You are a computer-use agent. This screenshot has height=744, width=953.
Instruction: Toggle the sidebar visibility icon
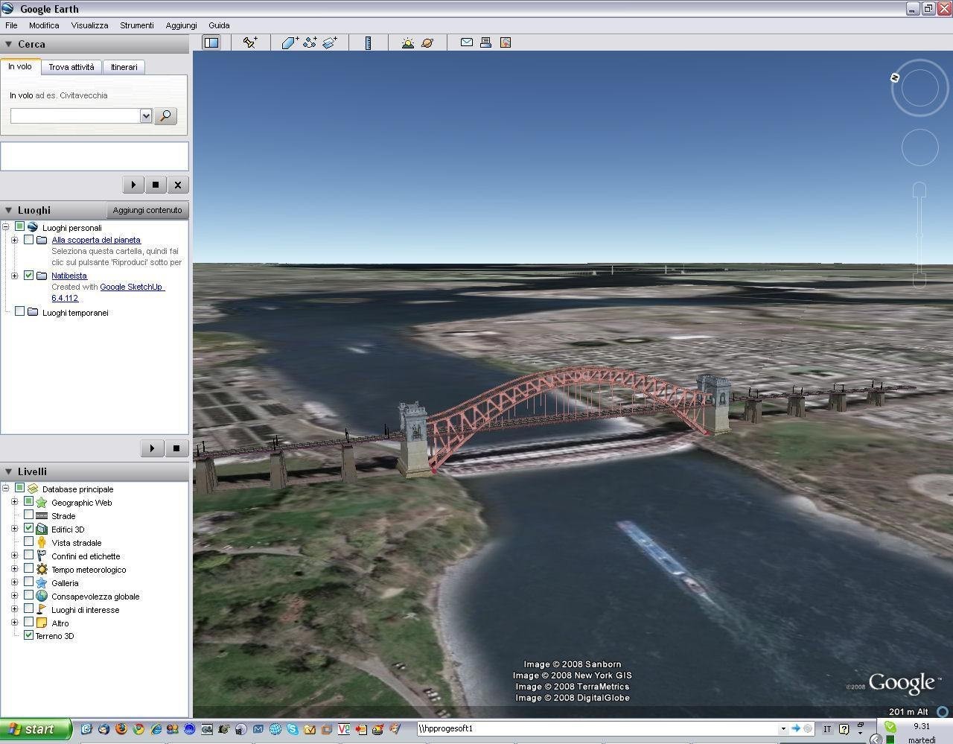pyautogui.click(x=211, y=42)
